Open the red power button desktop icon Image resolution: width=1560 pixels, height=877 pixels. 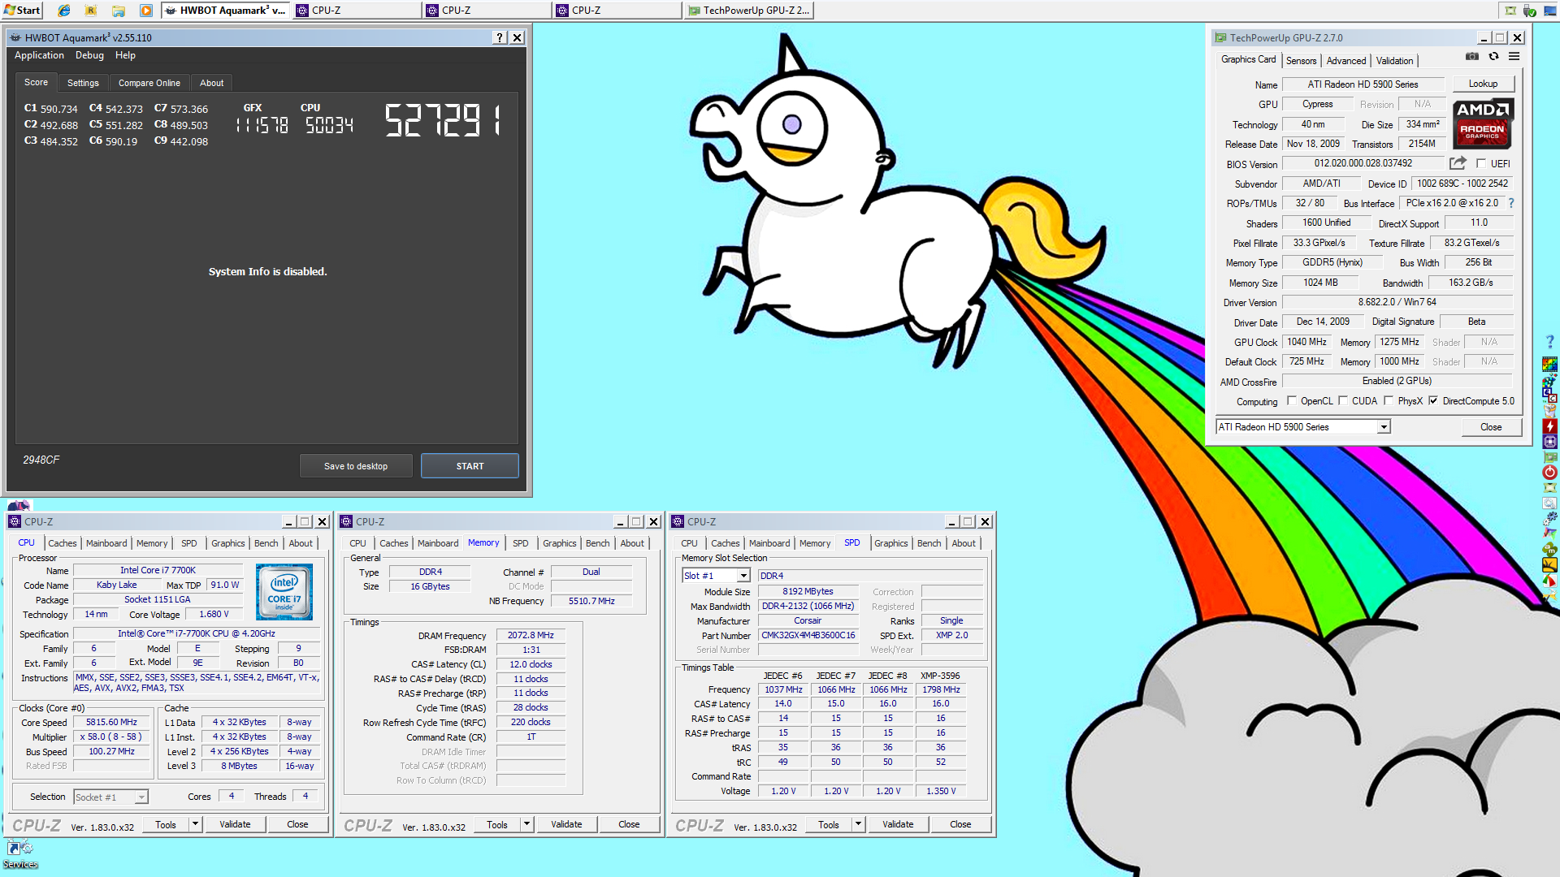pyautogui.click(x=1550, y=473)
